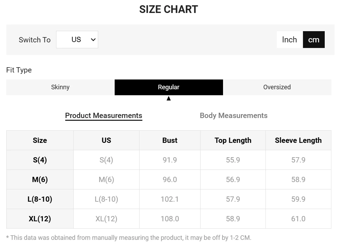The image size is (337, 250).
Task: Click the Size column header
Action: coord(40,140)
